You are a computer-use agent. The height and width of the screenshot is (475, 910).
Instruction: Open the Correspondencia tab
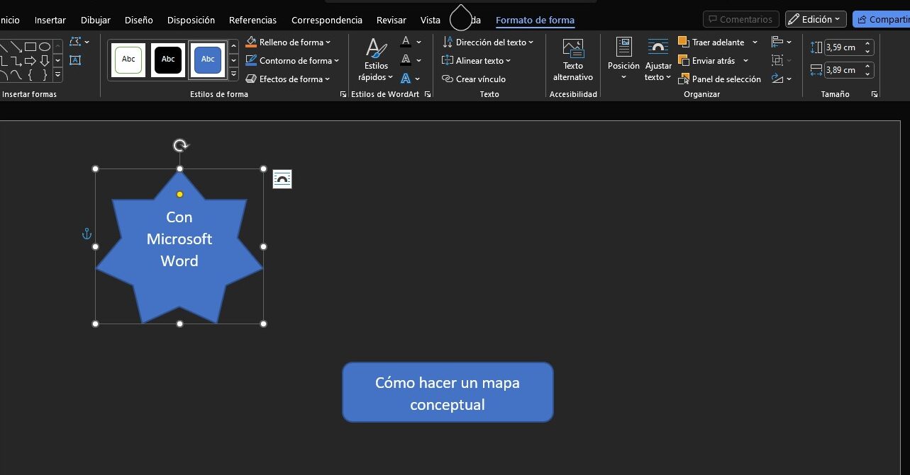pyautogui.click(x=326, y=20)
